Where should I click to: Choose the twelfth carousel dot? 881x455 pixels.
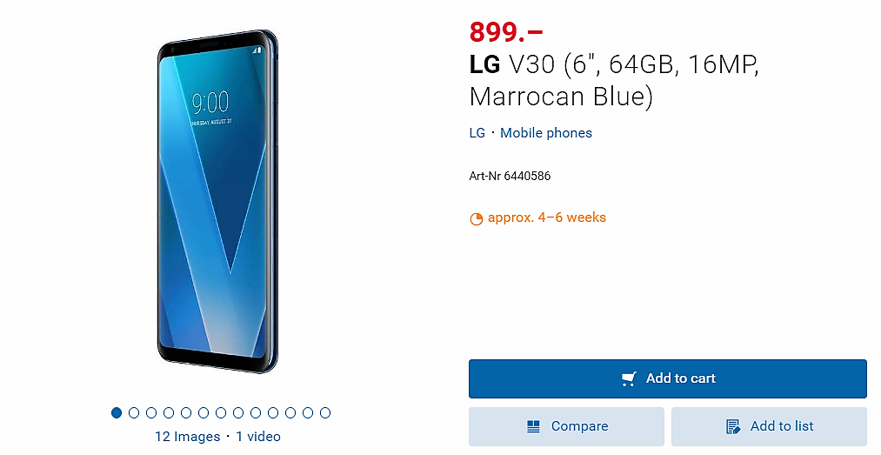tap(308, 412)
